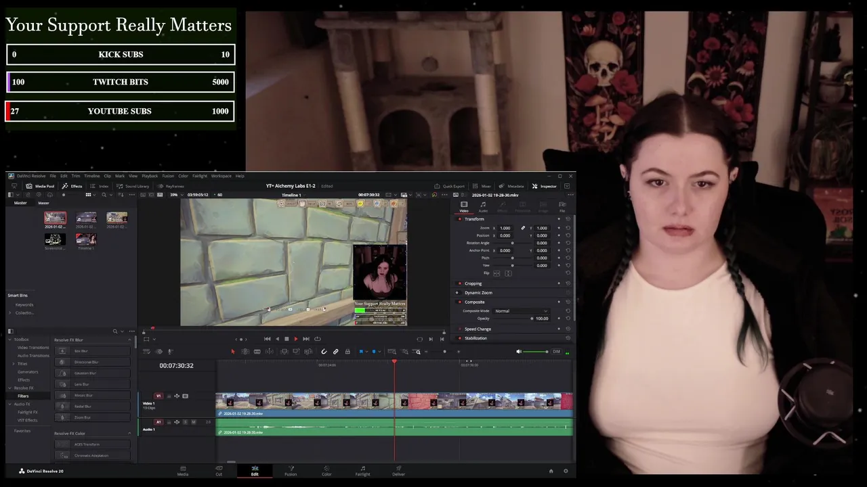The image size is (867, 487).
Task: Open the Metadata panel button
Action: [511, 186]
